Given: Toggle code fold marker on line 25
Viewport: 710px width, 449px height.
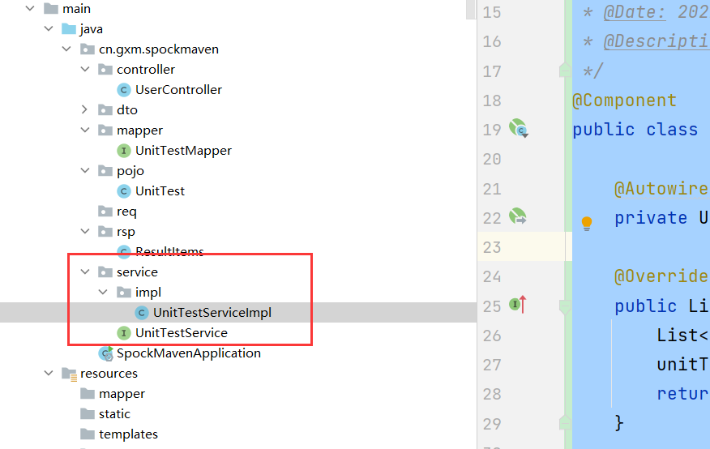Looking at the screenshot, I should pyautogui.click(x=565, y=307).
